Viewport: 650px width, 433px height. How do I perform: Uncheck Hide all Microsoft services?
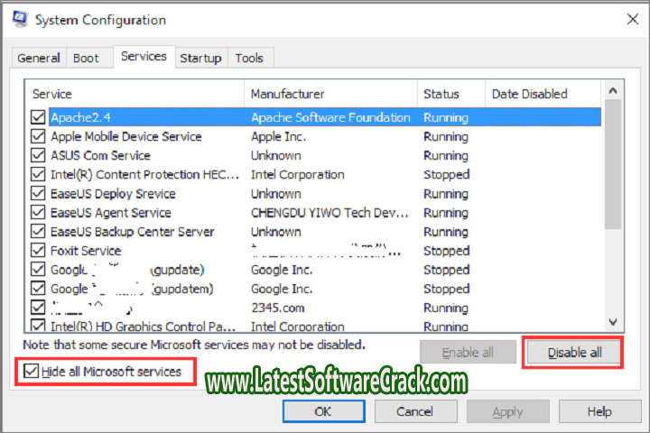[x=32, y=371]
